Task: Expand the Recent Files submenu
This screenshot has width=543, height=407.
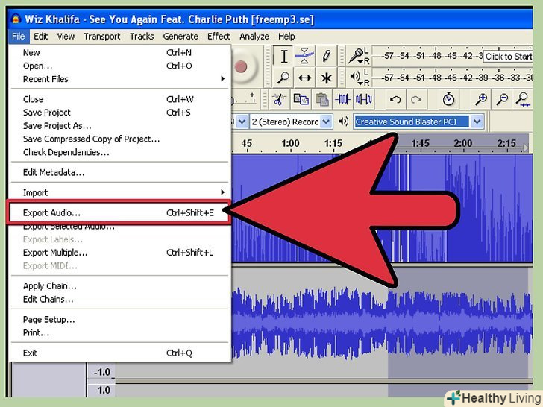Action: tap(119, 79)
